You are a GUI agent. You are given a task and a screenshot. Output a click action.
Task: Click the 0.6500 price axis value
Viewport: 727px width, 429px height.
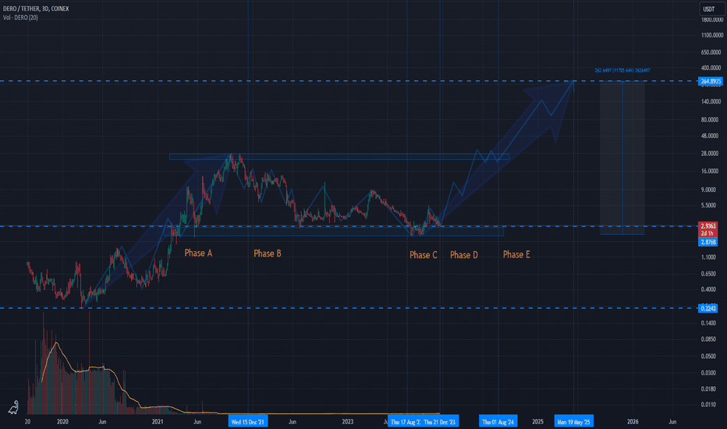click(709, 274)
